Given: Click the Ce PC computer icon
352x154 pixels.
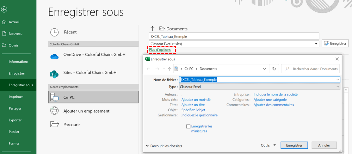Looking at the screenshot, I should pyautogui.click(x=54, y=97).
